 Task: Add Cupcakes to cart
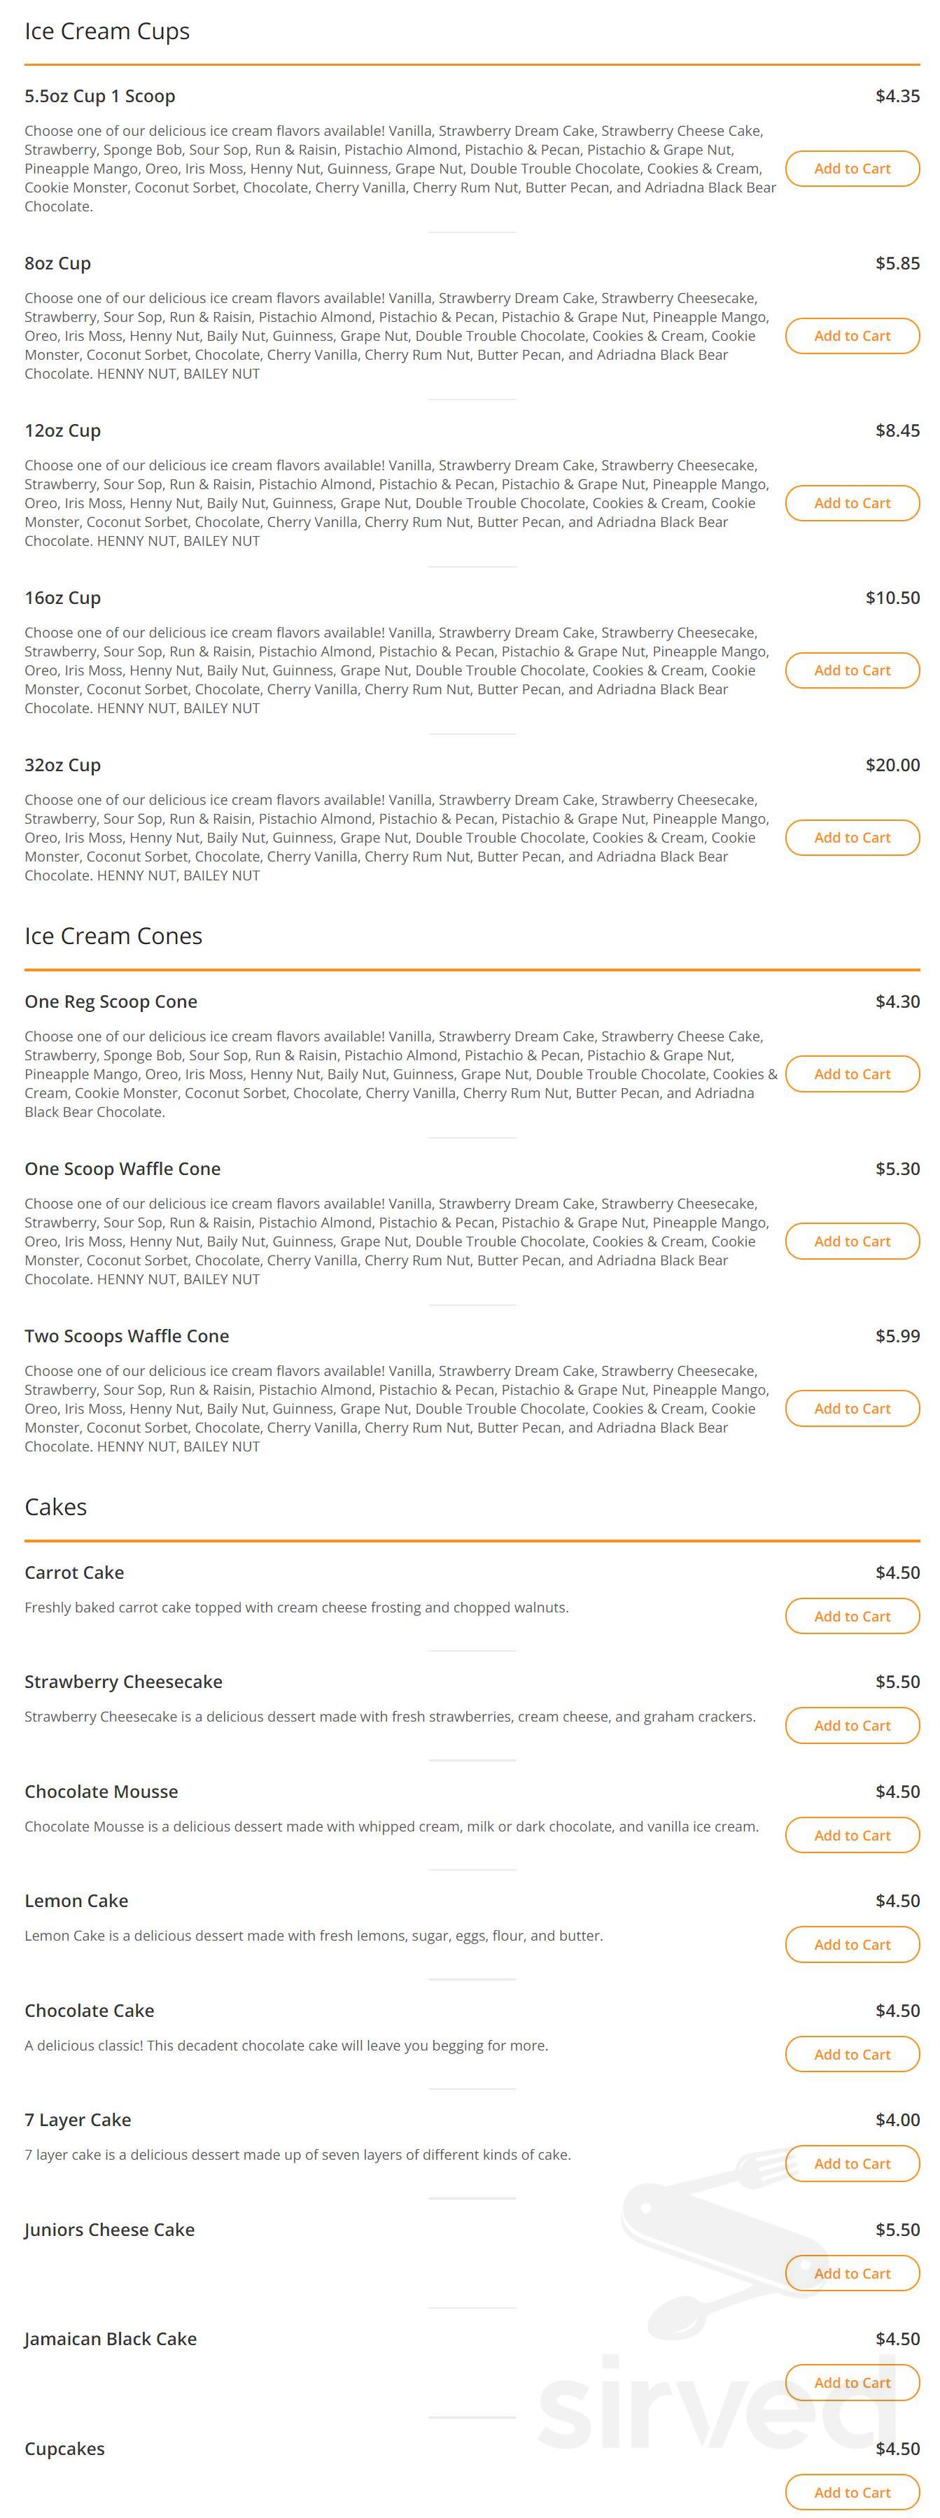pos(851,2491)
